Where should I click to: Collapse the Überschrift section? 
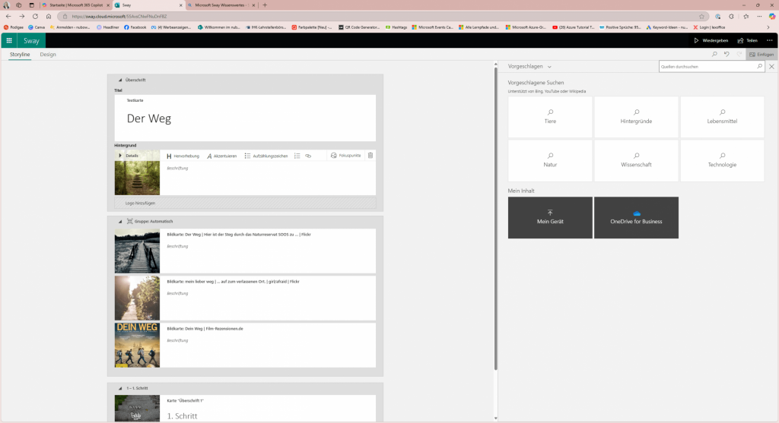click(x=119, y=80)
